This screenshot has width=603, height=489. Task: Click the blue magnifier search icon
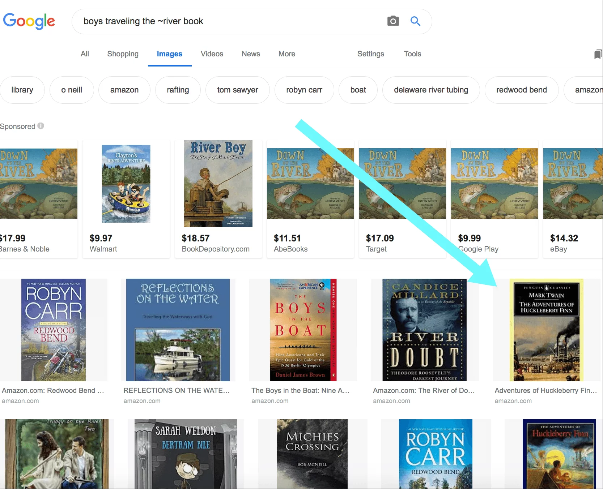pyautogui.click(x=415, y=21)
